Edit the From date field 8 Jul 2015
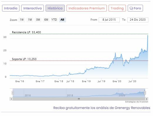 pyautogui.click(x=109, y=20)
